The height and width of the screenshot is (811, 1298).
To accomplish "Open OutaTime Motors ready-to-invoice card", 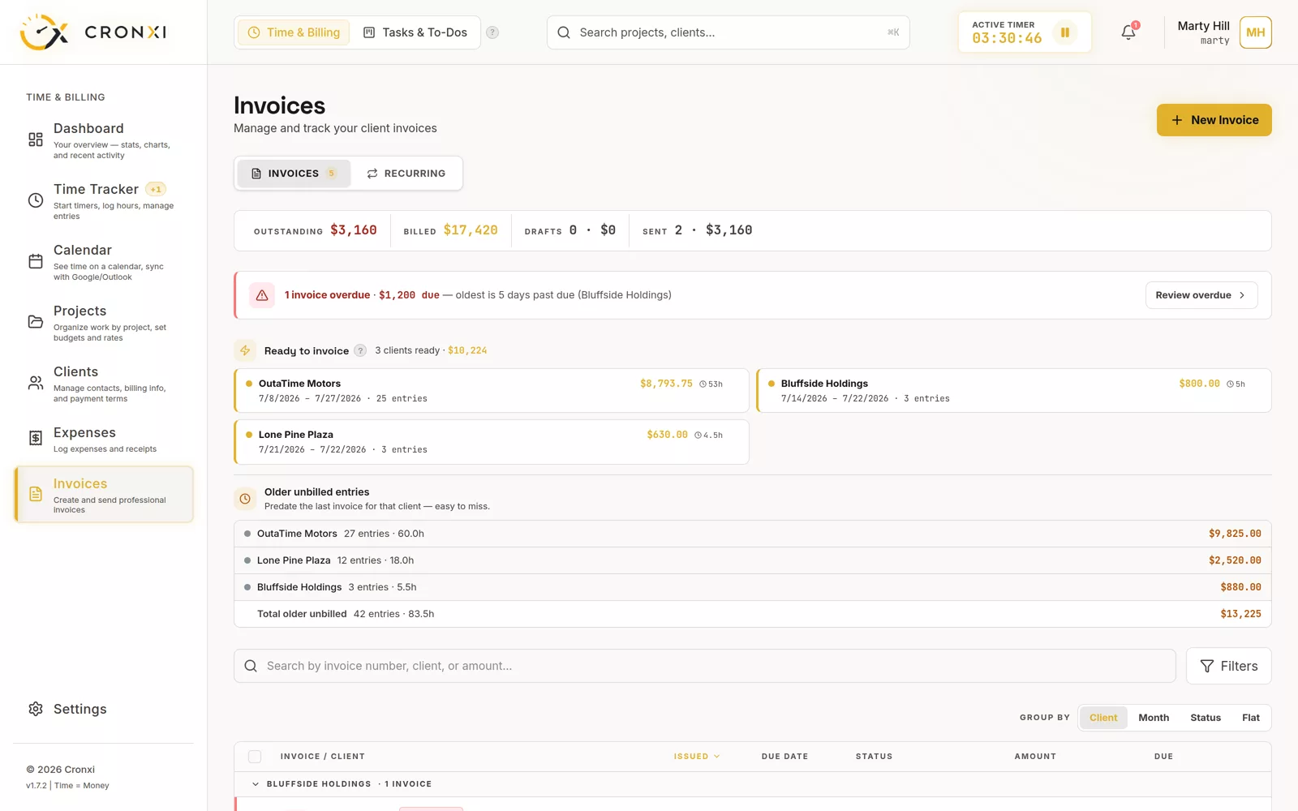I will tap(492, 391).
